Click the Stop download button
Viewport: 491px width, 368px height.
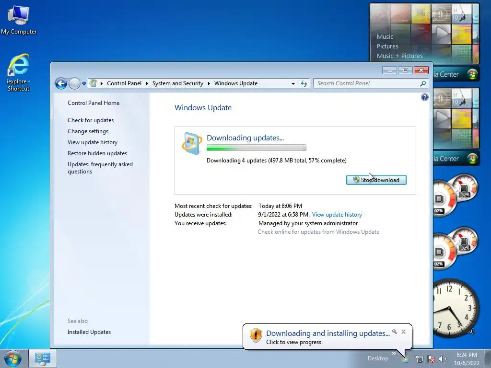[376, 180]
